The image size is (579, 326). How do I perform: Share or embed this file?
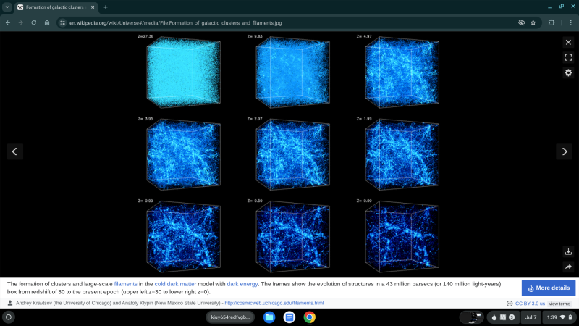point(568,267)
